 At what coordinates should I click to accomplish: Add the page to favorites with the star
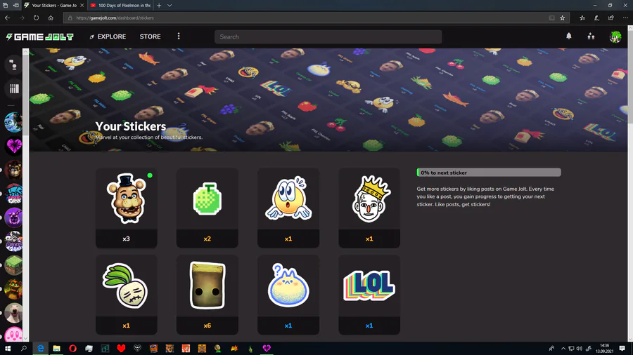[x=563, y=18]
